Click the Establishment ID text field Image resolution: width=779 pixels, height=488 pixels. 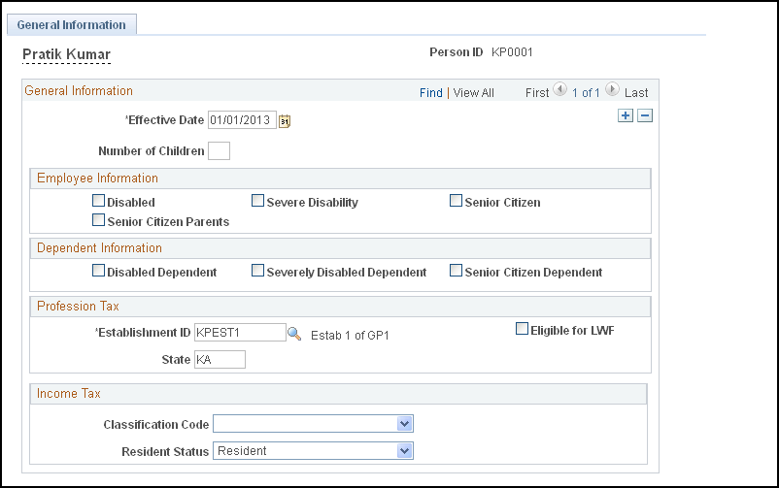coord(240,333)
